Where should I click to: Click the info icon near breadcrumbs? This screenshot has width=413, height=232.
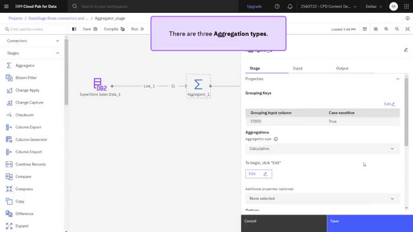pyautogui.click(x=407, y=18)
